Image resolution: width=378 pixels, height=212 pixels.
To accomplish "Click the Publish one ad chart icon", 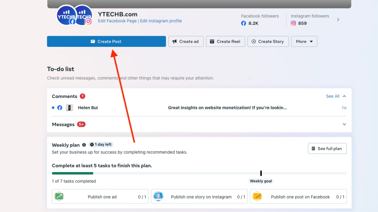I will point(59,196).
